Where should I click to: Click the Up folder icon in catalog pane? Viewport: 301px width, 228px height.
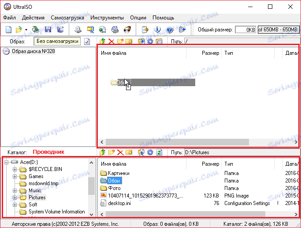(x=103, y=152)
